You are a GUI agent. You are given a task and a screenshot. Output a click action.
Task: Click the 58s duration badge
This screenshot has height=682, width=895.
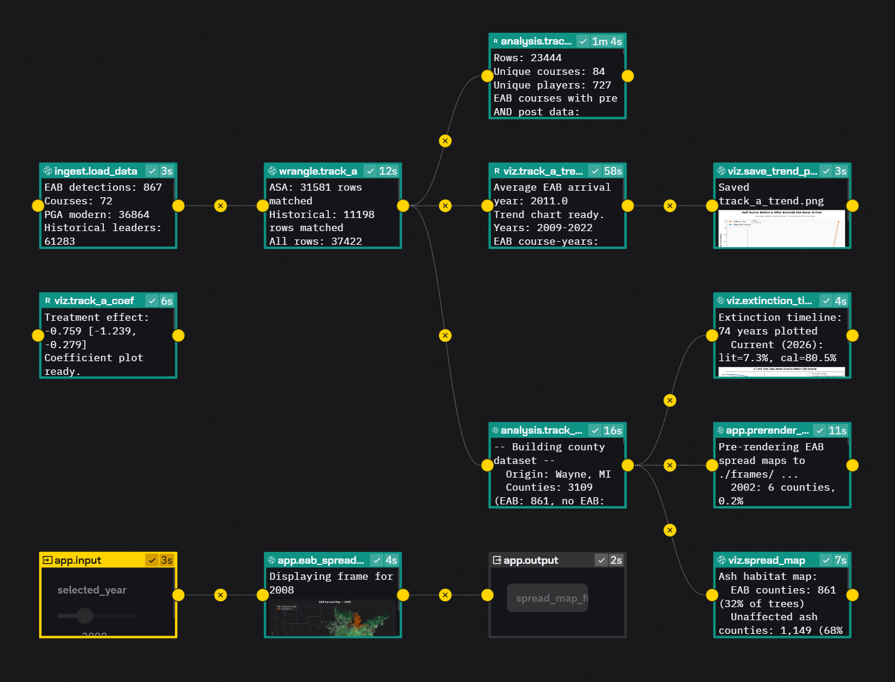[613, 171]
